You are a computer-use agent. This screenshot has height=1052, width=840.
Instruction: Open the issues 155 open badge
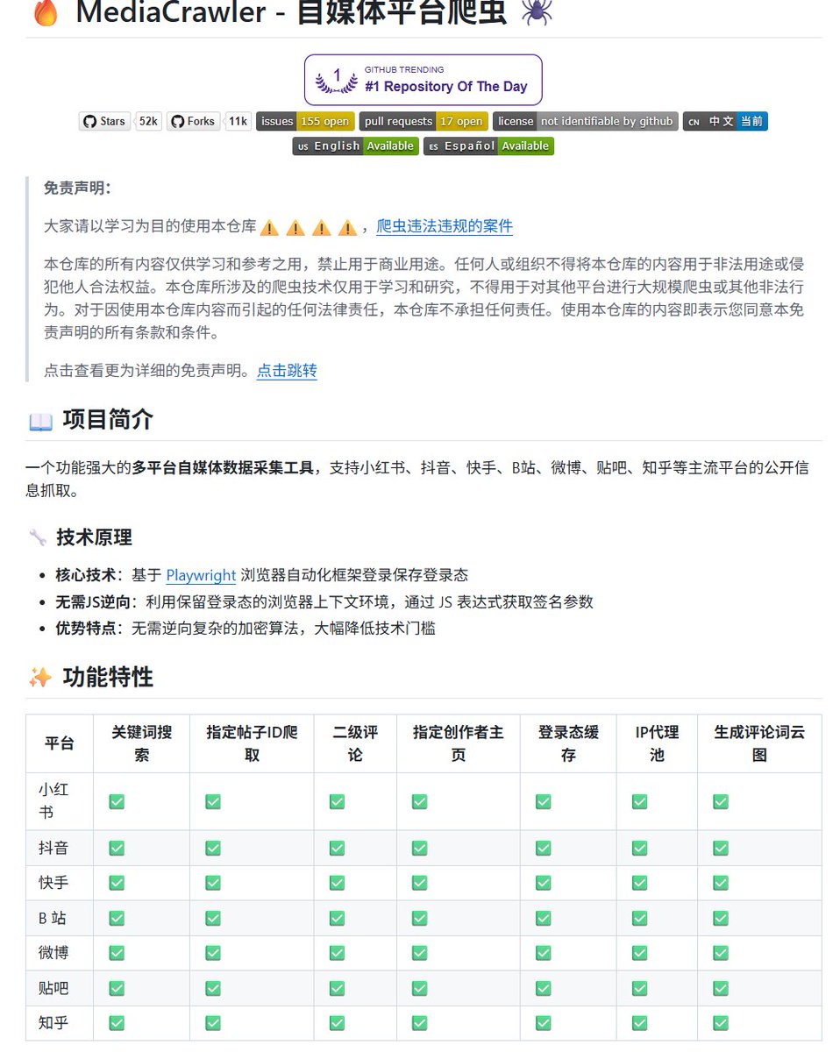point(305,121)
